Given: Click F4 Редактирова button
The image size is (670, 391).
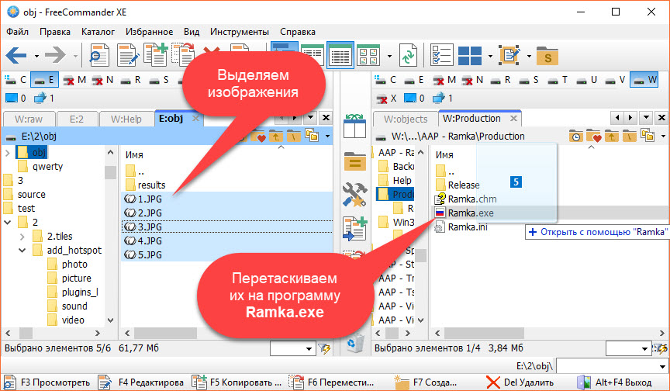Looking at the screenshot, I should point(141,382).
